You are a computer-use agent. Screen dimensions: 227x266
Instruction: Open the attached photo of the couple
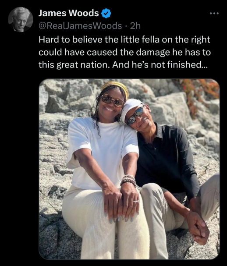click(129, 169)
